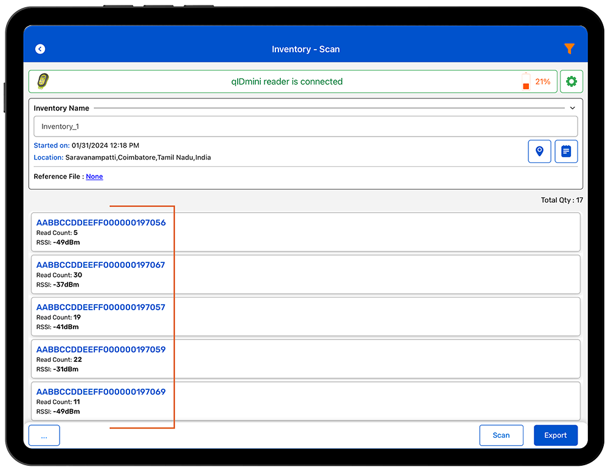Open the more options ellipsis button
This screenshot has width=608, height=470.
[44, 435]
